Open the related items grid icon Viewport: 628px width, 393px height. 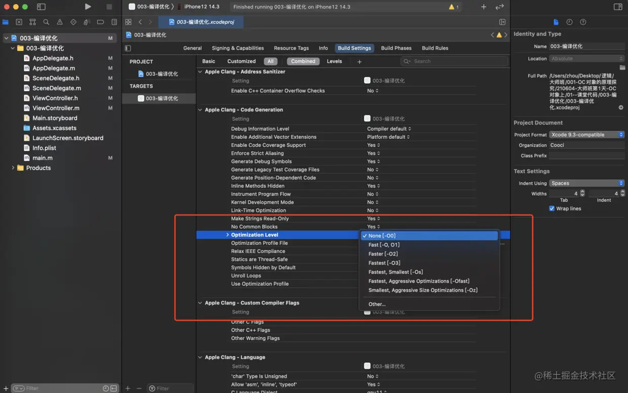(x=128, y=22)
